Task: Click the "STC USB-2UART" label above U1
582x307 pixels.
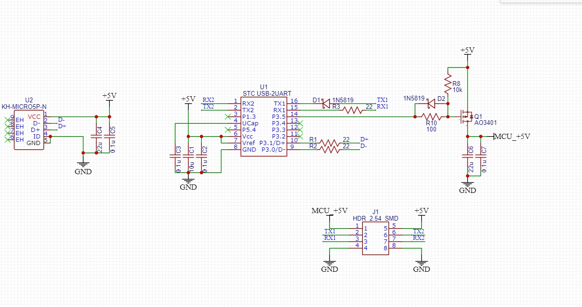Action: 267,94
